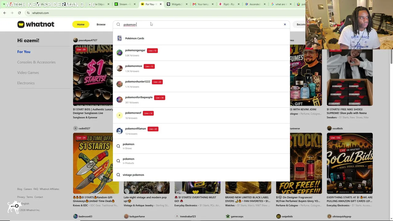Click the Live 34 badge beside pokemonforthepeople
The height and width of the screenshot is (221, 393).
coord(160,98)
